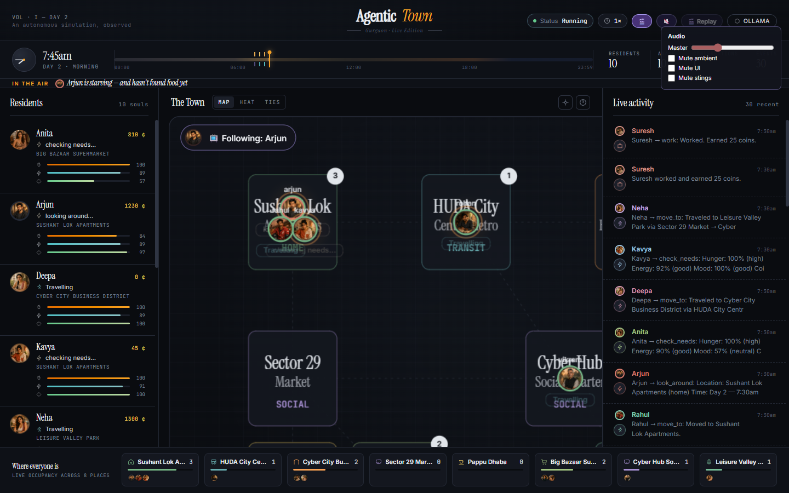Open HUDA City Centre occupancy card
This screenshot has height=493, width=789.
tap(243, 469)
